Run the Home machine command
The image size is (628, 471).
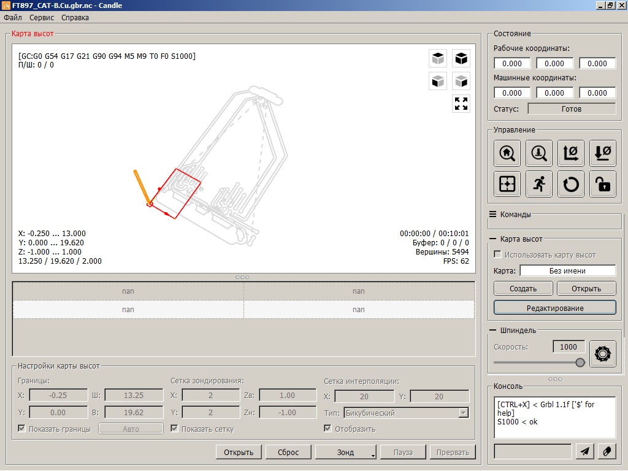[x=507, y=153]
